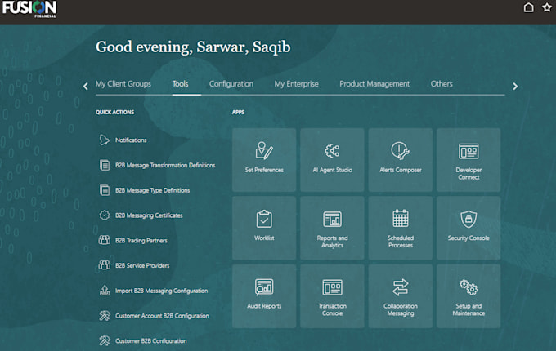Viewport: 556px width, 351px height.
Task: Click the APPS section heading
Action: tap(238, 112)
